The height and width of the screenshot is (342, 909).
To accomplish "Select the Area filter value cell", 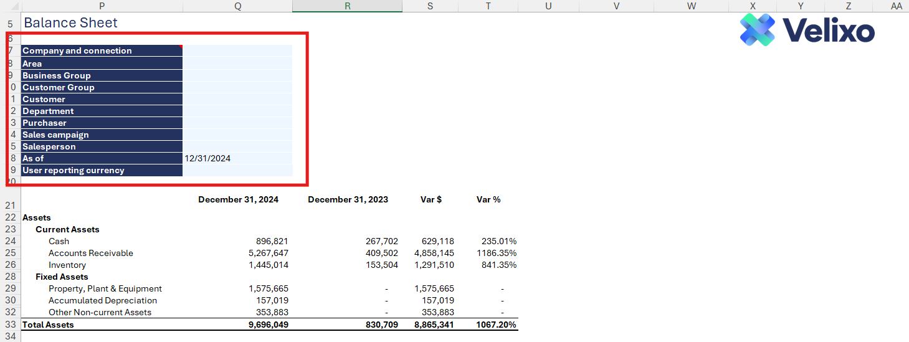I will (237, 64).
